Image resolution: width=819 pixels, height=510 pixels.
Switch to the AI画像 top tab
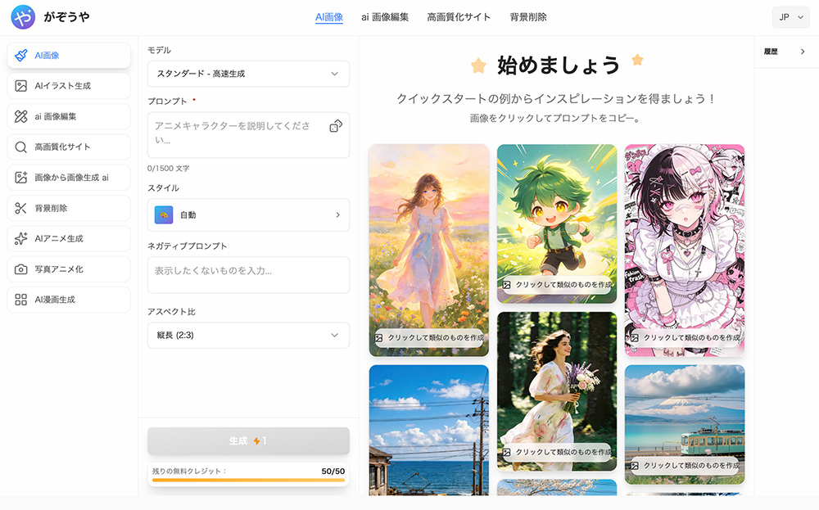[329, 17]
